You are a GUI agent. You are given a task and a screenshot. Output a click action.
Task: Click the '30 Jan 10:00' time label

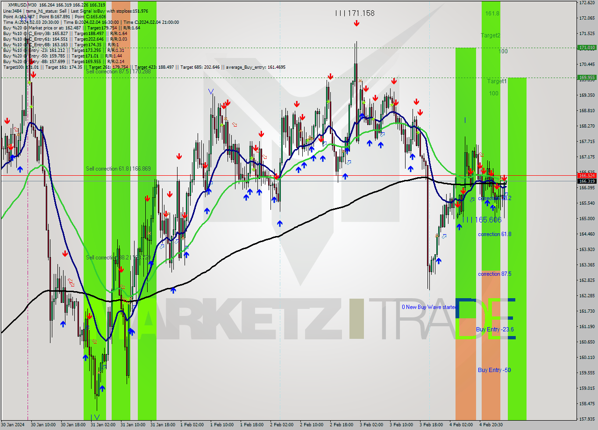(43, 425)
